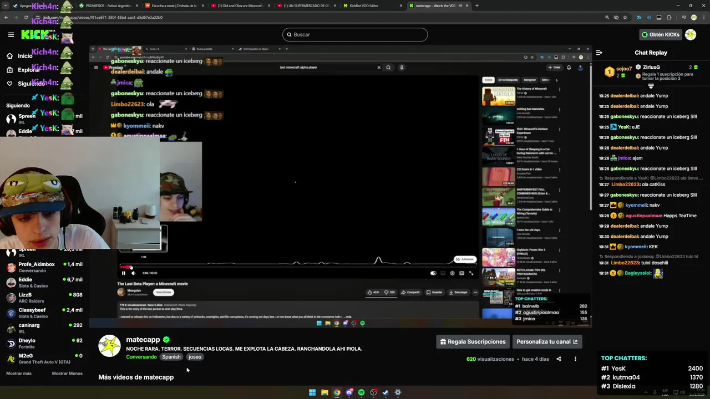This screenshot has width=710, height=399.
Task: Click agustinpaalmaa's username in chat replay
Action: coord(643,216)
